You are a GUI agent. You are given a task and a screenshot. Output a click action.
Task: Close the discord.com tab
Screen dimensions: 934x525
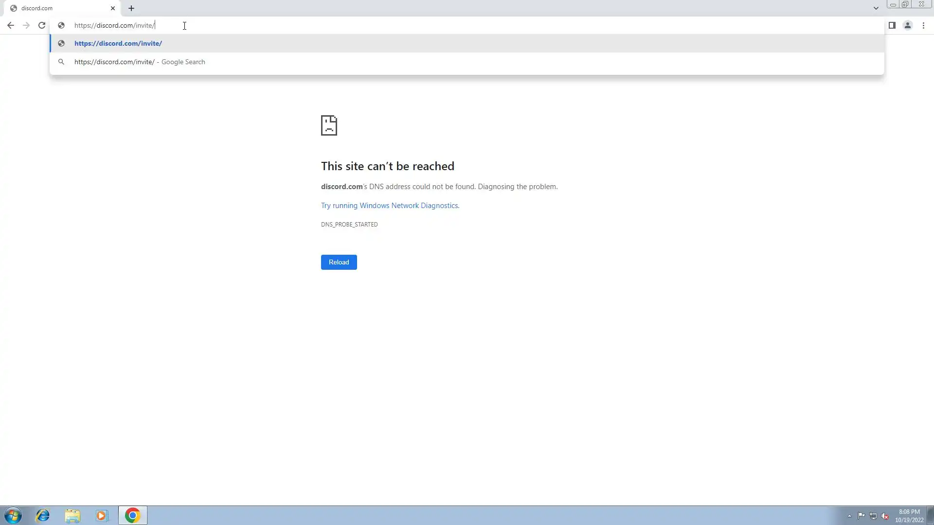(113, 8)
